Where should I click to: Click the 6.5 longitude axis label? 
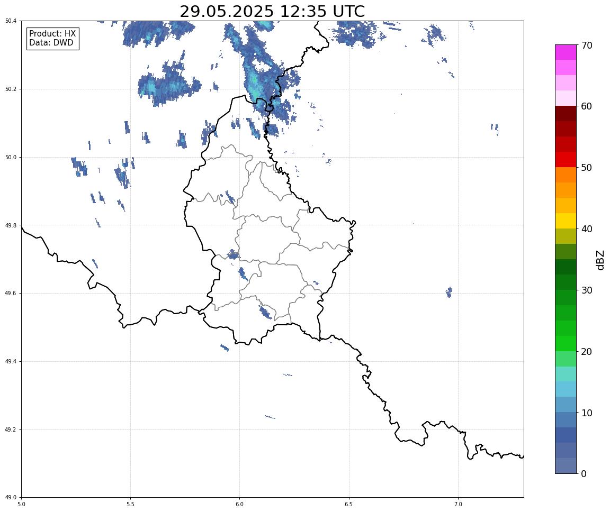(x=349, y=504)
